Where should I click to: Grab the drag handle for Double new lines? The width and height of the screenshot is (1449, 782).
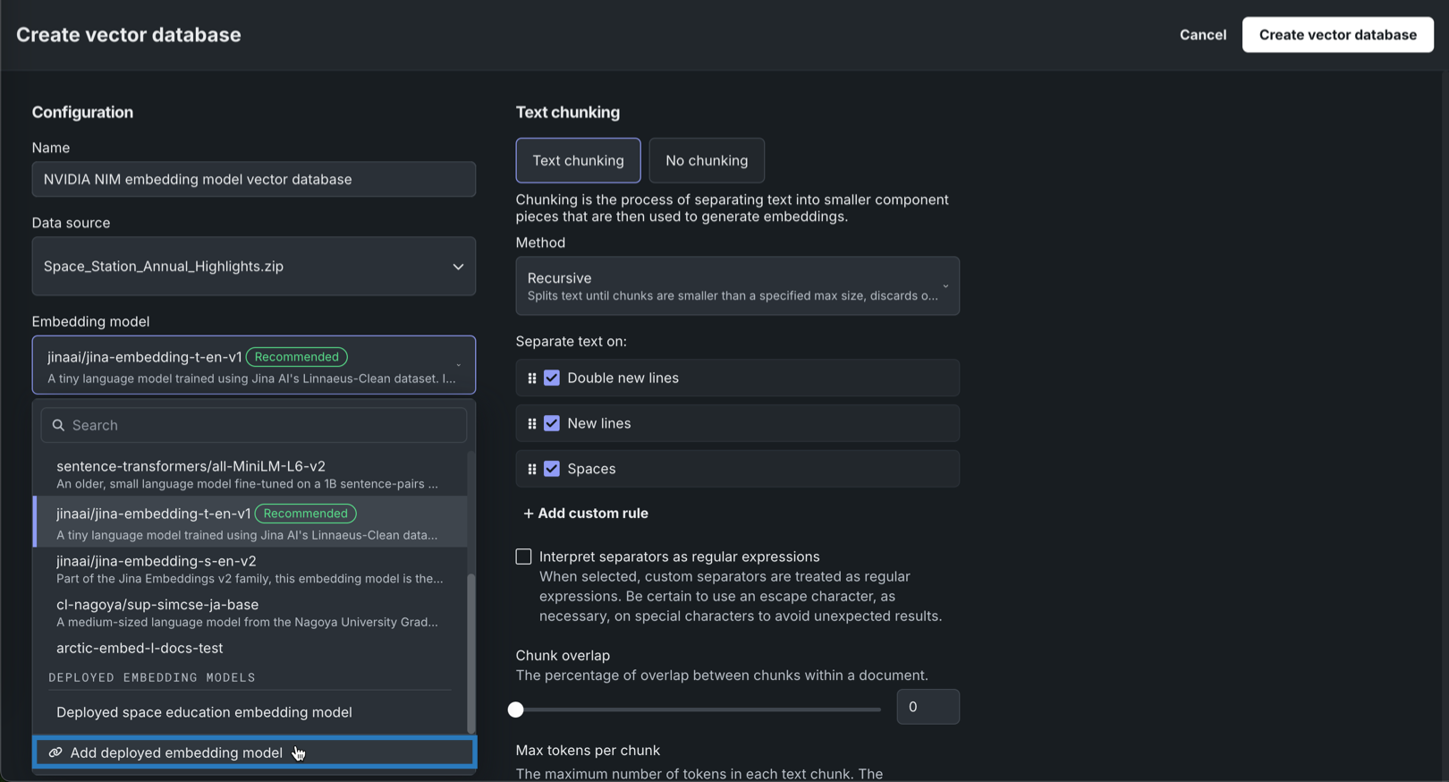tap(532, 378)
